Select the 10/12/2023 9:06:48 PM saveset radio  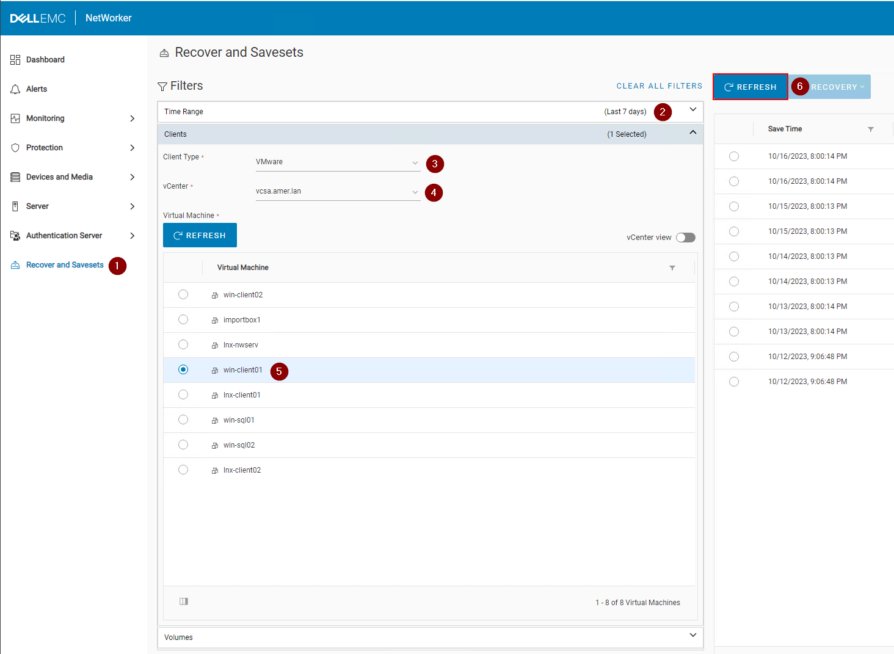[733, 356]
